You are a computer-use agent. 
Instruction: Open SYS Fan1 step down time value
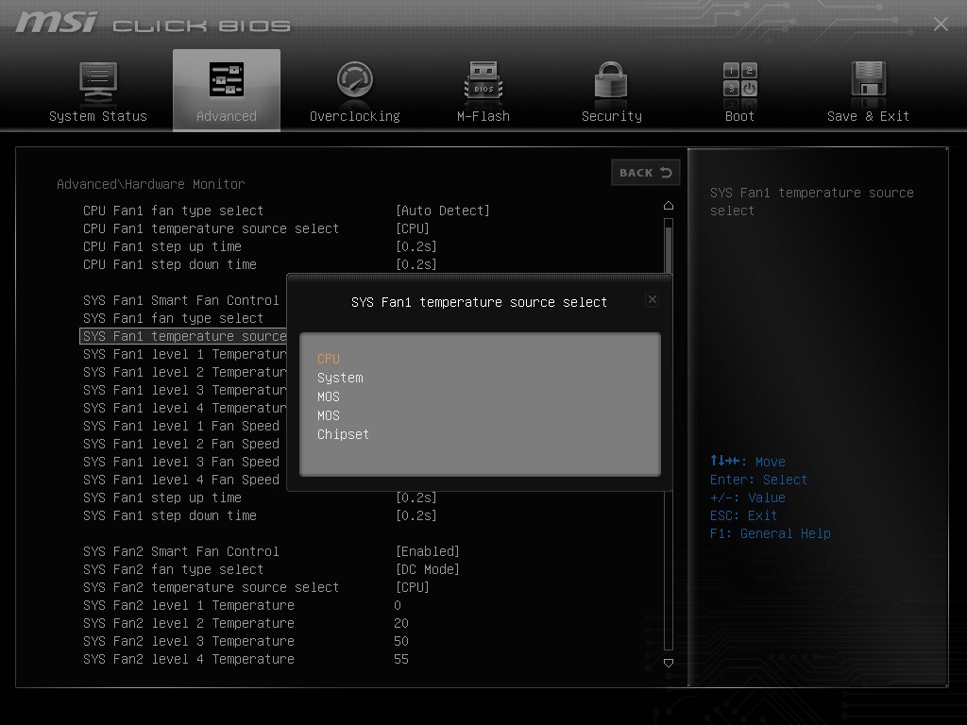coord(416,515)
